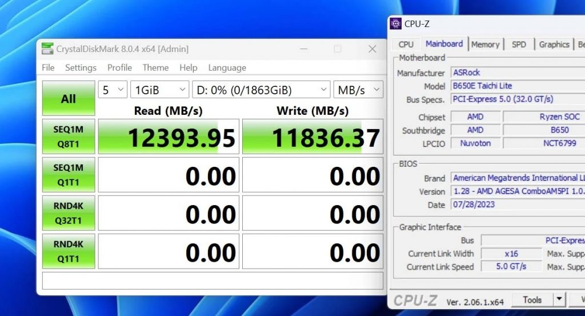Open the 1GiB test size dropdown

point(160,90)
